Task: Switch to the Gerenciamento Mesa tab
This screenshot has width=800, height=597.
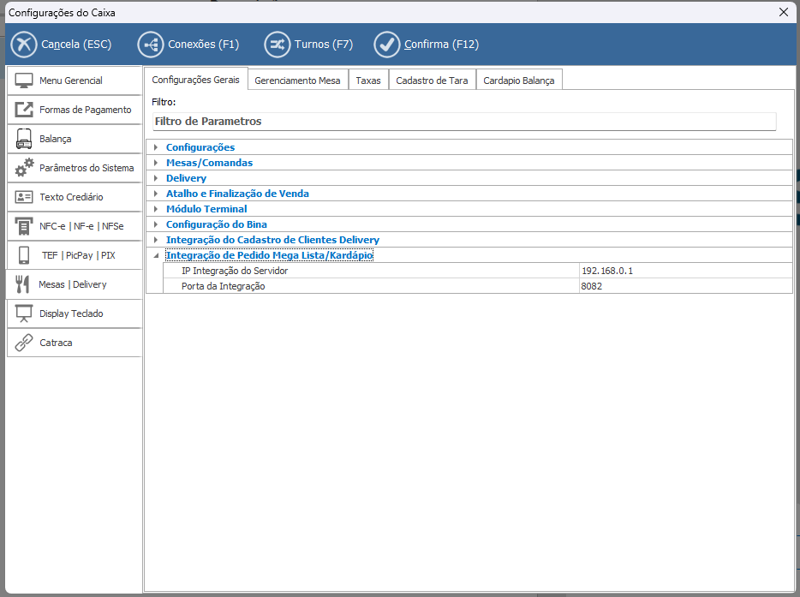Action: click(297, 81)
